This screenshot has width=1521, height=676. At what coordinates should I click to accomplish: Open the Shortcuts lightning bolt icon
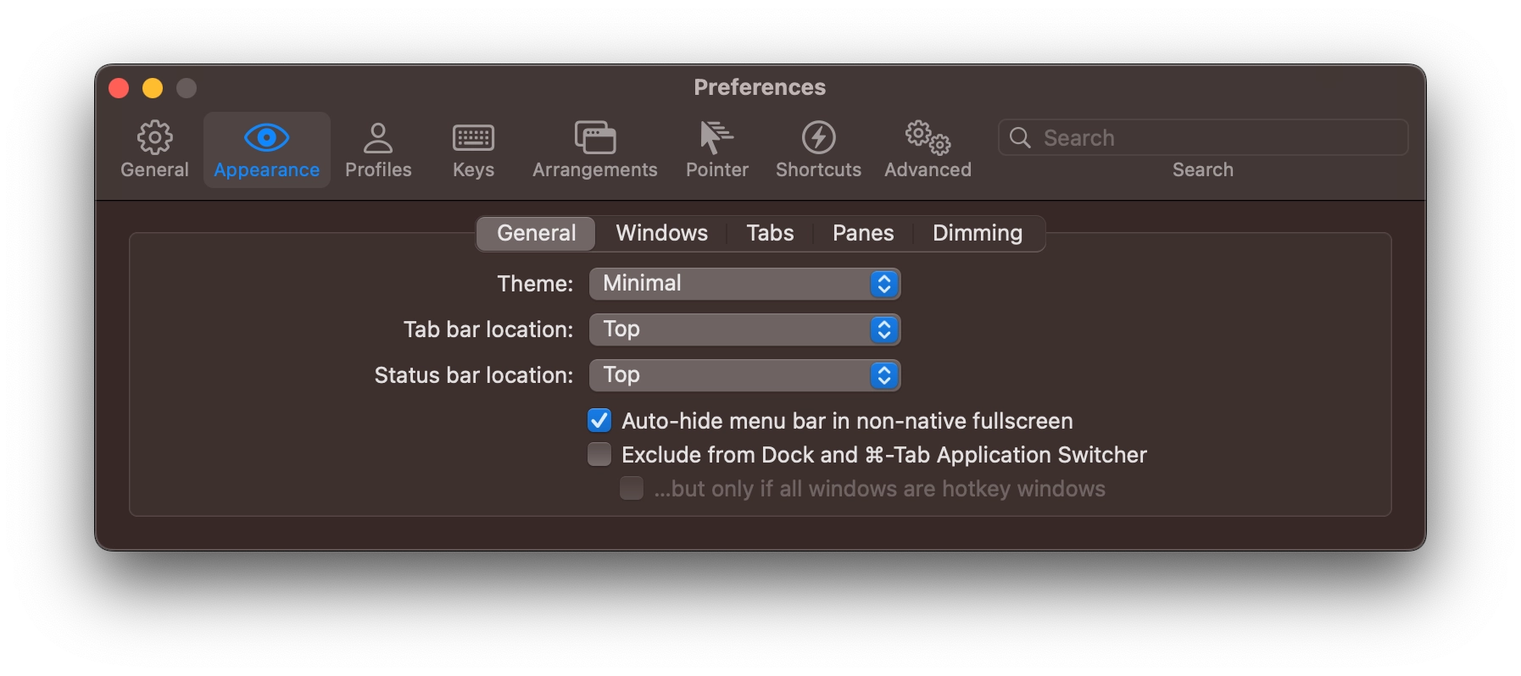(x=818, y=137)
